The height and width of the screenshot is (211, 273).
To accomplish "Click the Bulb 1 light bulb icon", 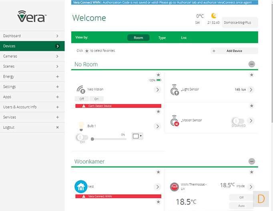I will click(81, 126).
